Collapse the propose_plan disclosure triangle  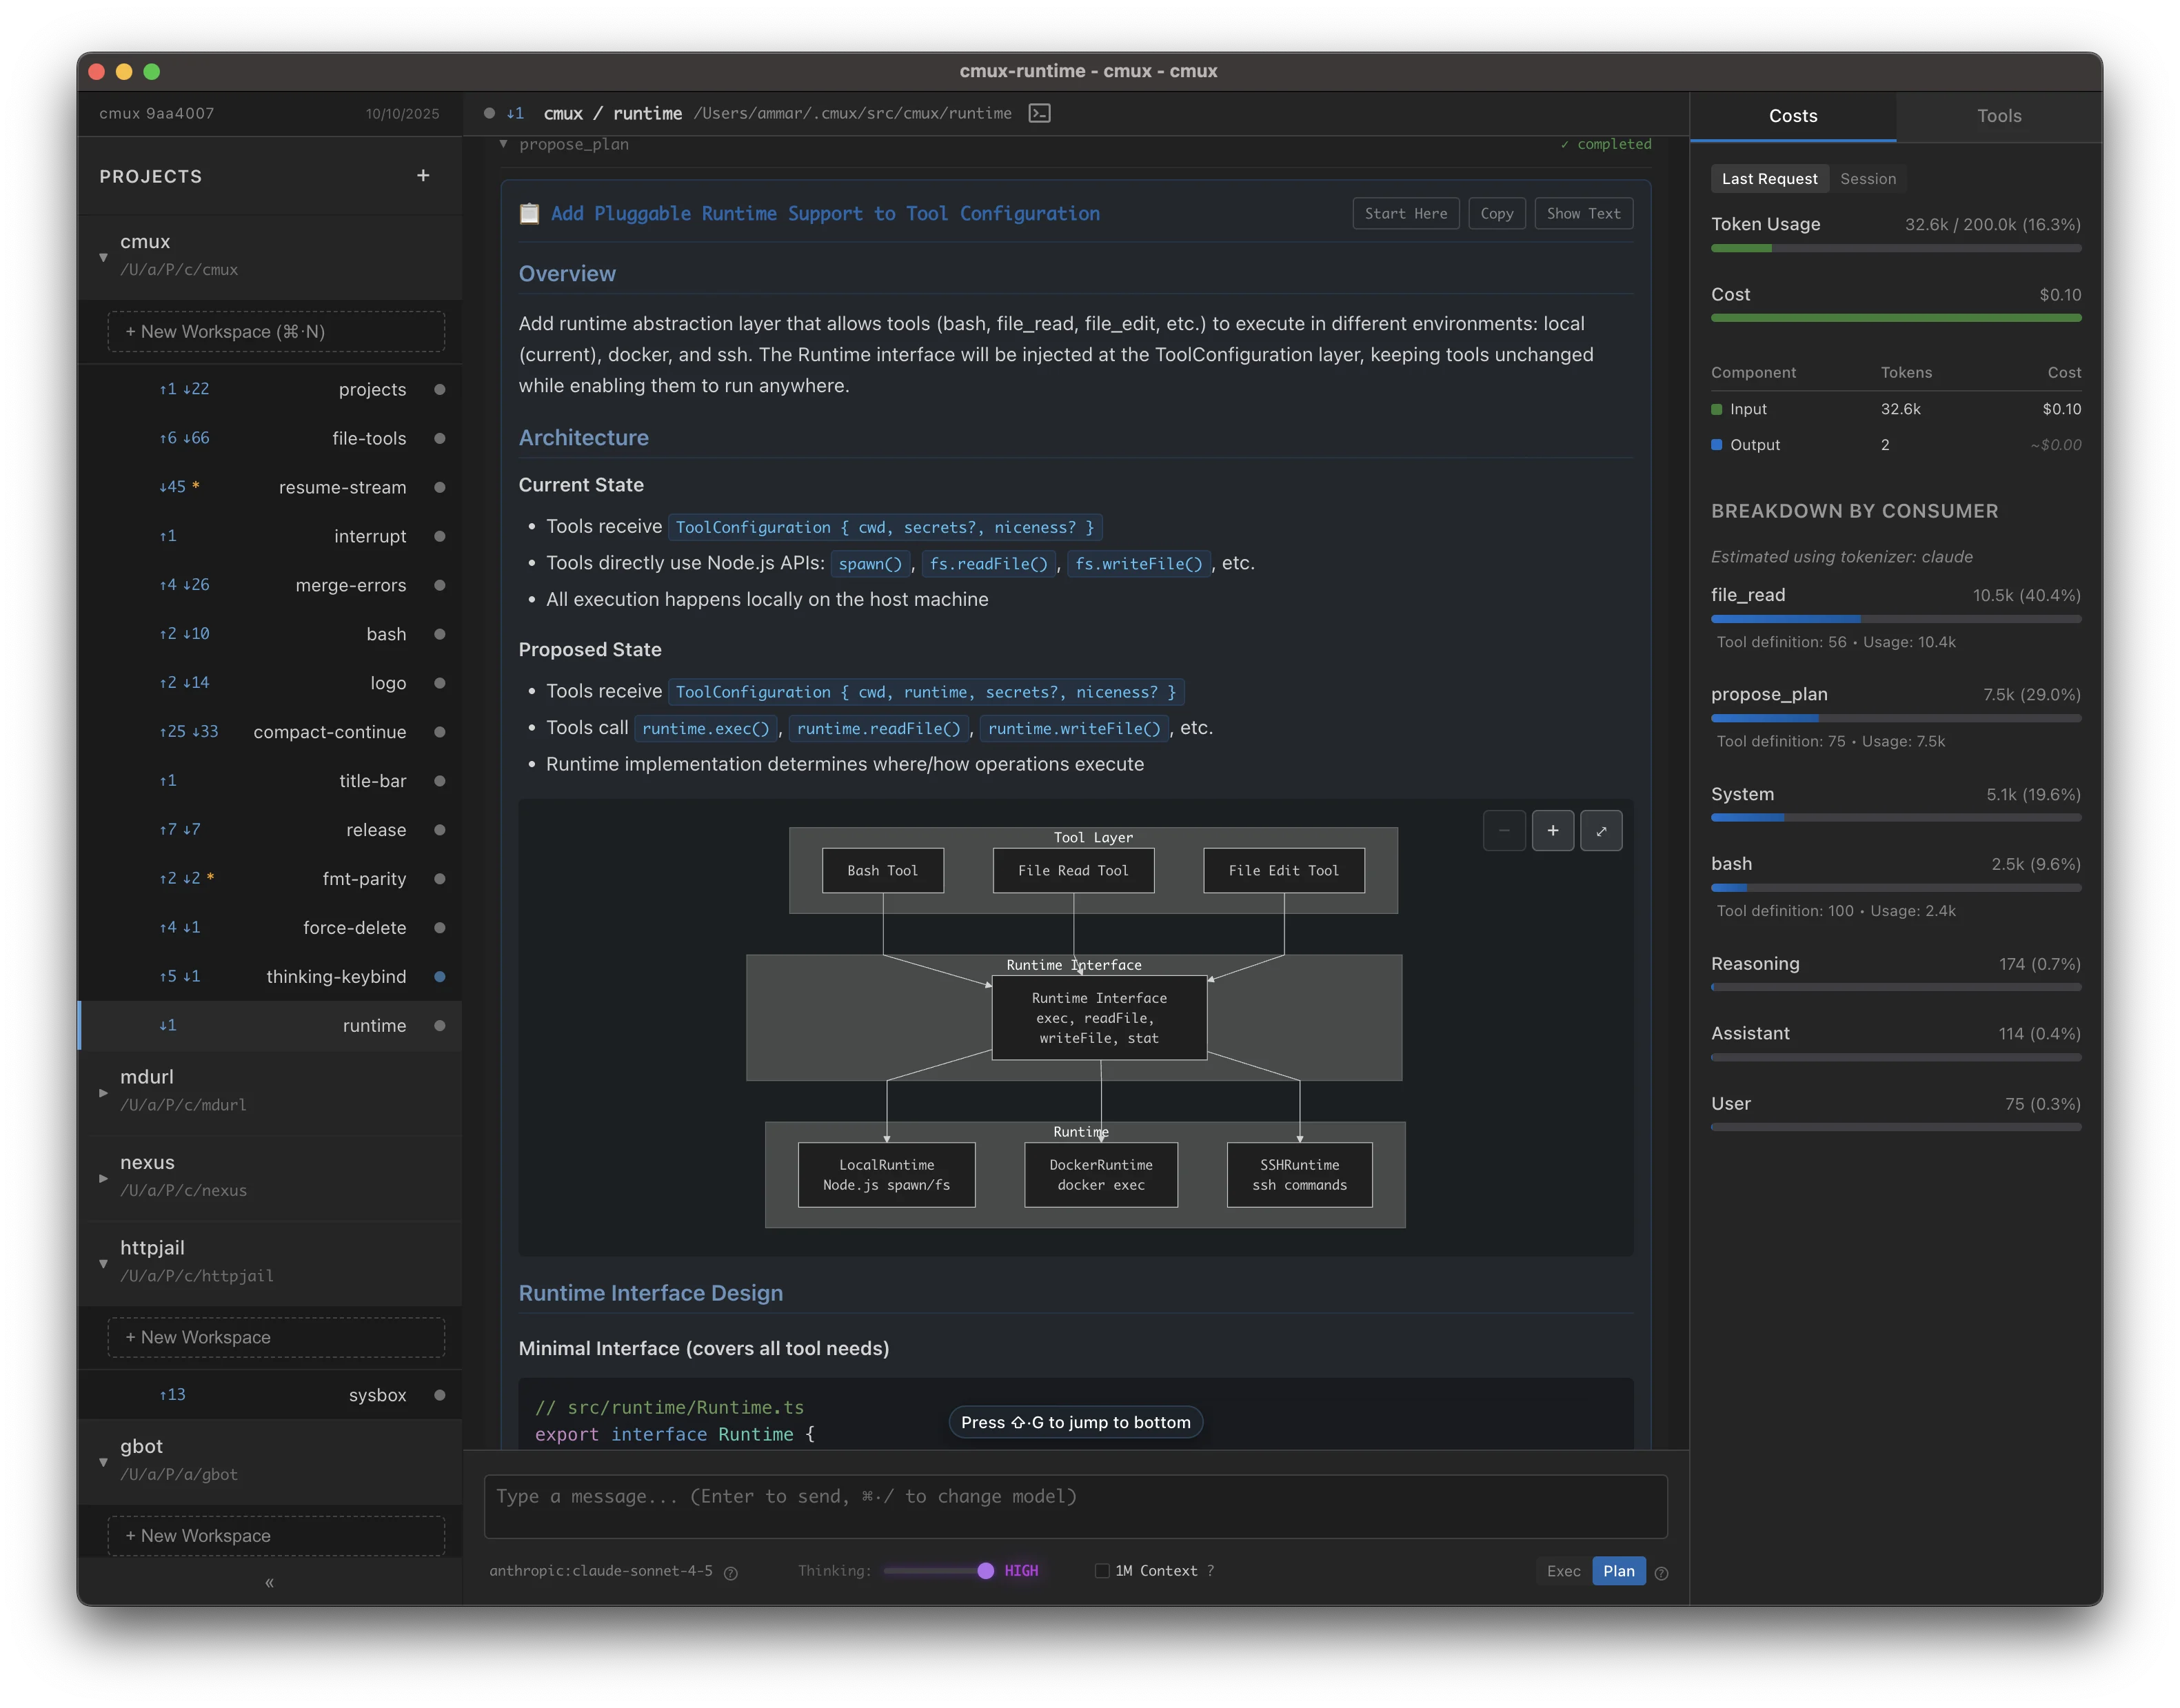503,144
